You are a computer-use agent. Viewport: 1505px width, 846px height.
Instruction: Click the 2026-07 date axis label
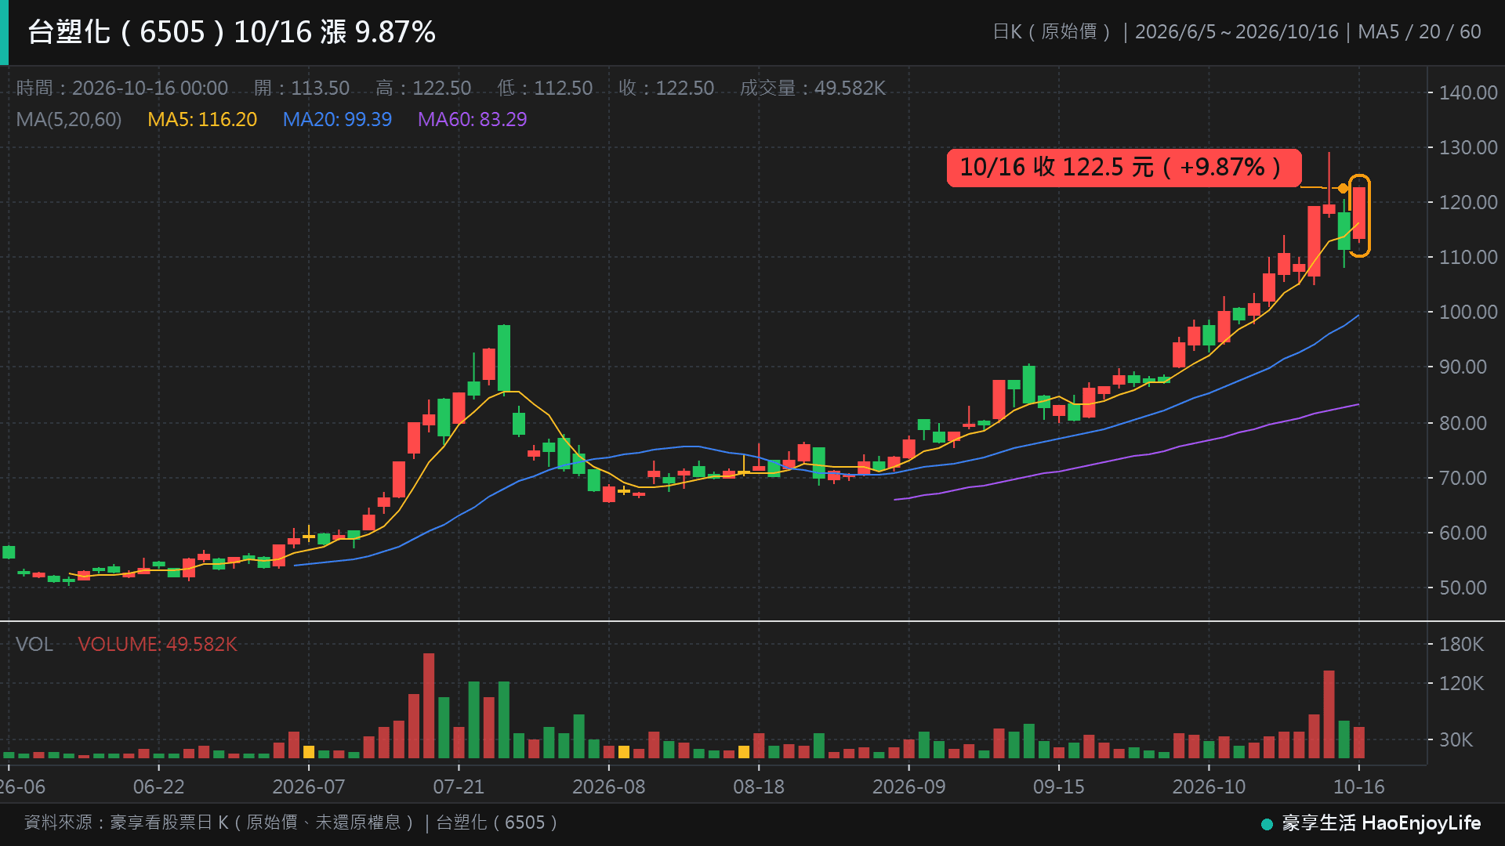[x=309, y=786]
